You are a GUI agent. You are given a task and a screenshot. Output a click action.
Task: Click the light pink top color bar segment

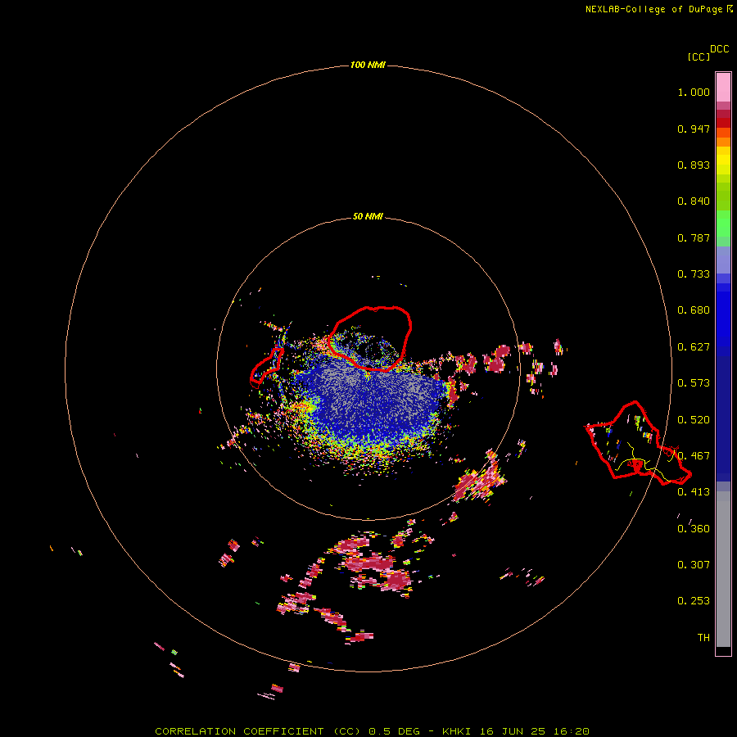point(723,88)
